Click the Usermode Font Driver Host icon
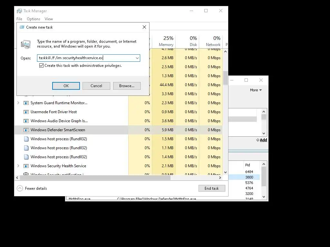Viewport: 330px width, 247px height. [26, 112]
